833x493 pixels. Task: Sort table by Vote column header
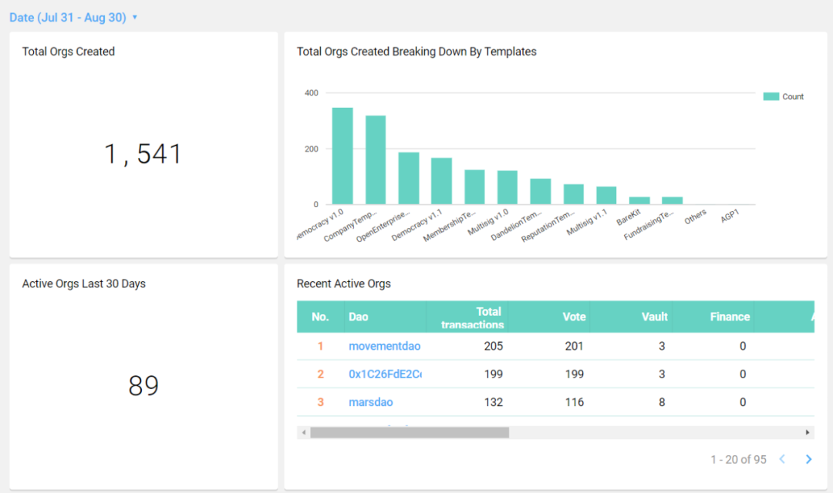pos(574,317)
